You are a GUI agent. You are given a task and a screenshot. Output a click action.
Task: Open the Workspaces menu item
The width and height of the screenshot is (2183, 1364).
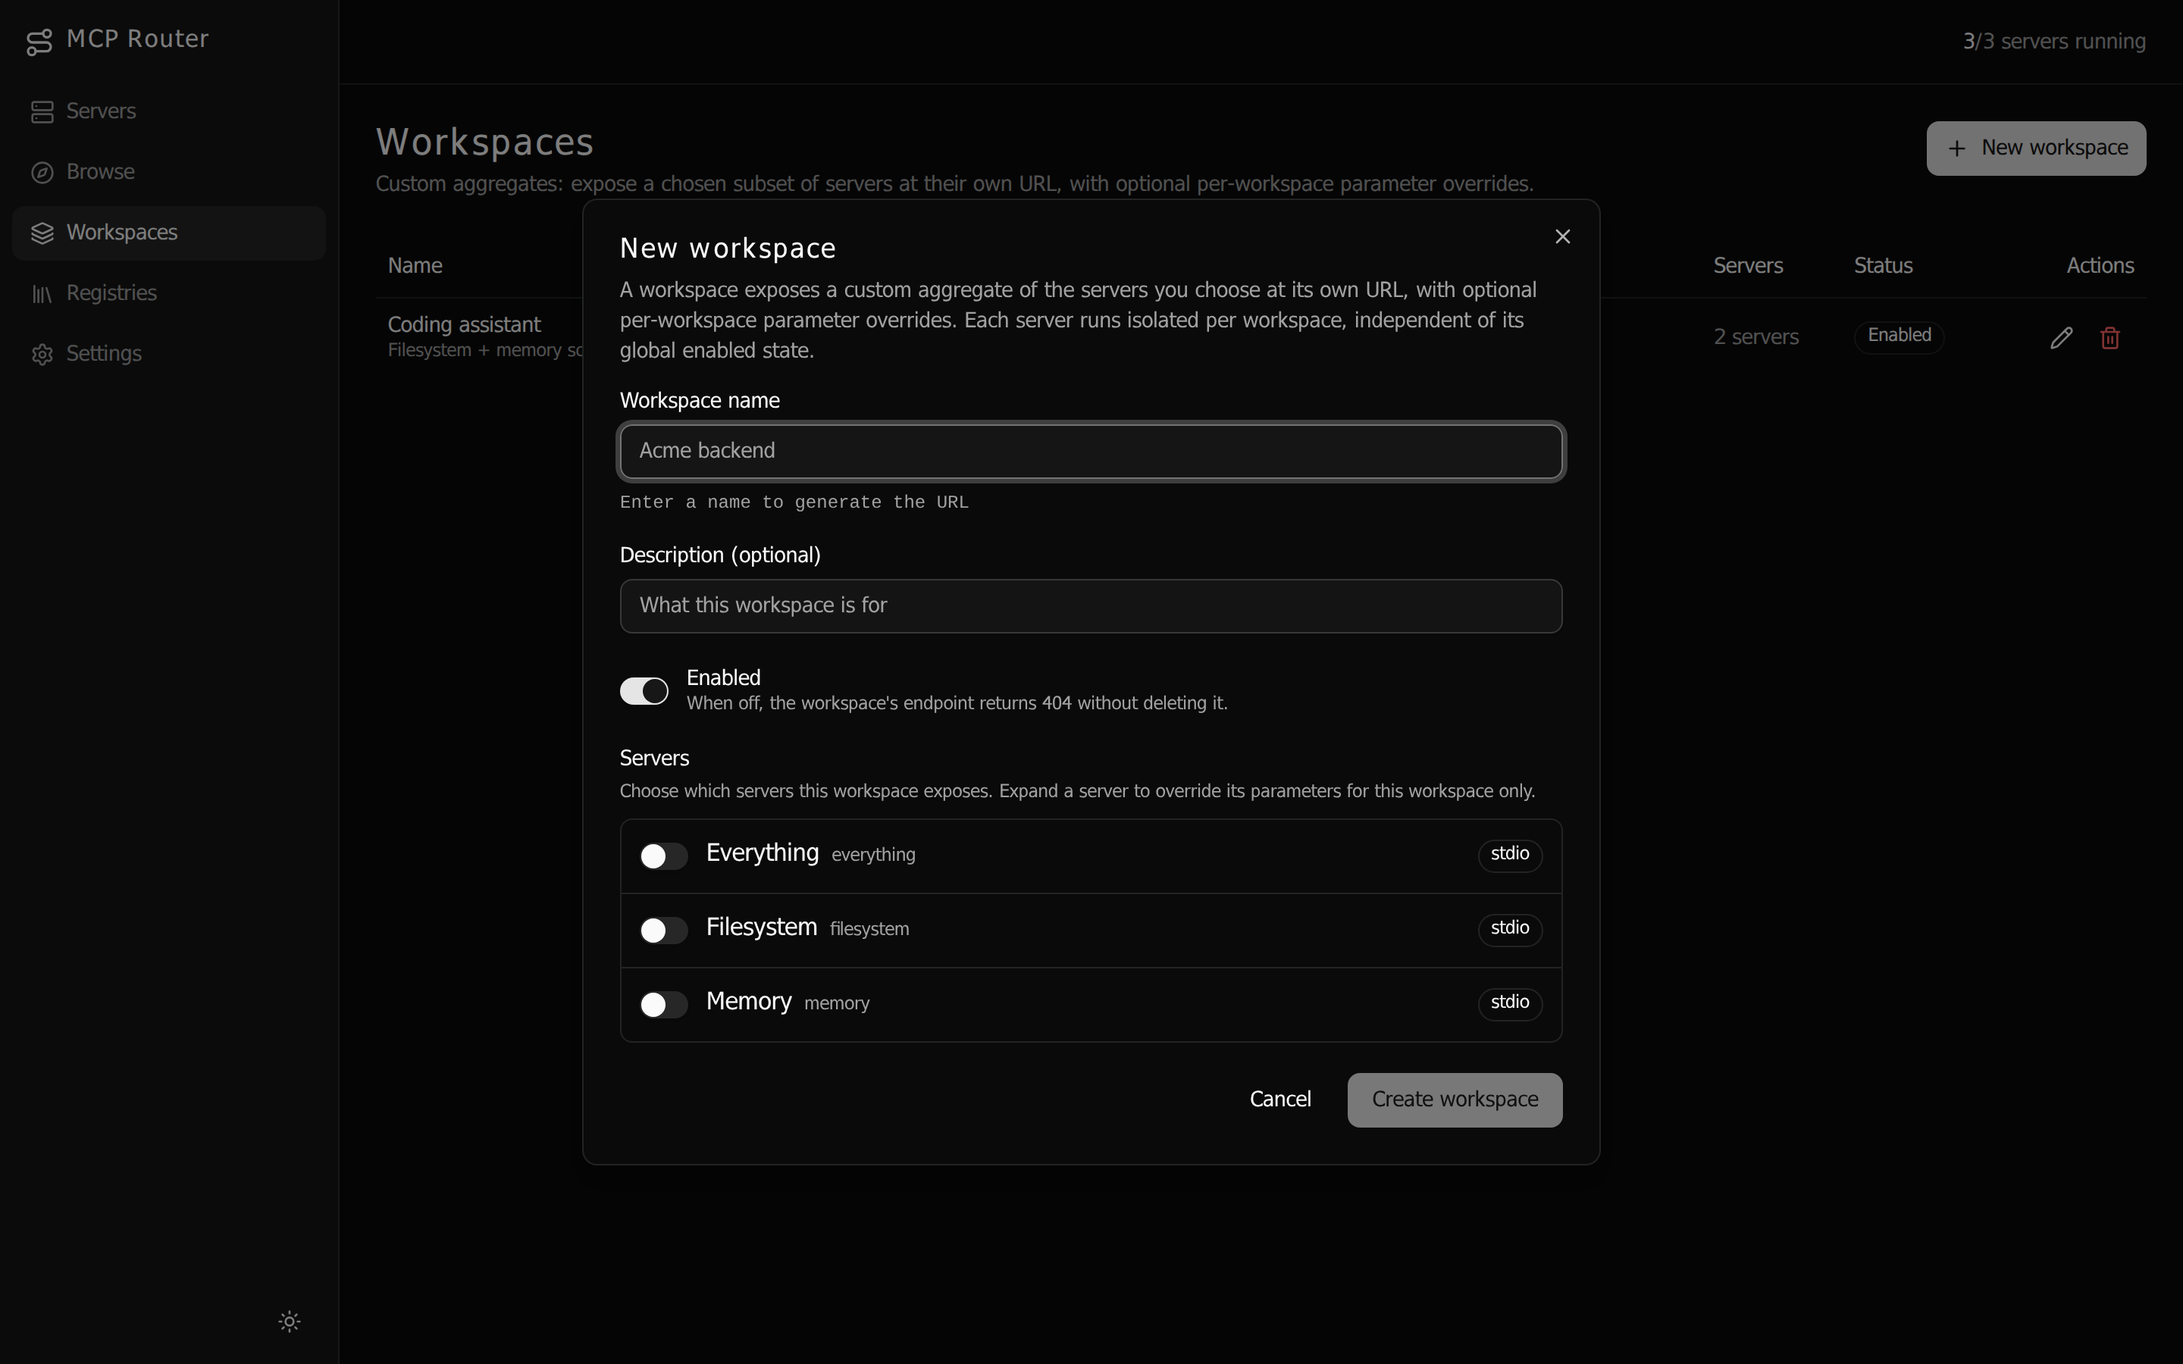(169, 233)
